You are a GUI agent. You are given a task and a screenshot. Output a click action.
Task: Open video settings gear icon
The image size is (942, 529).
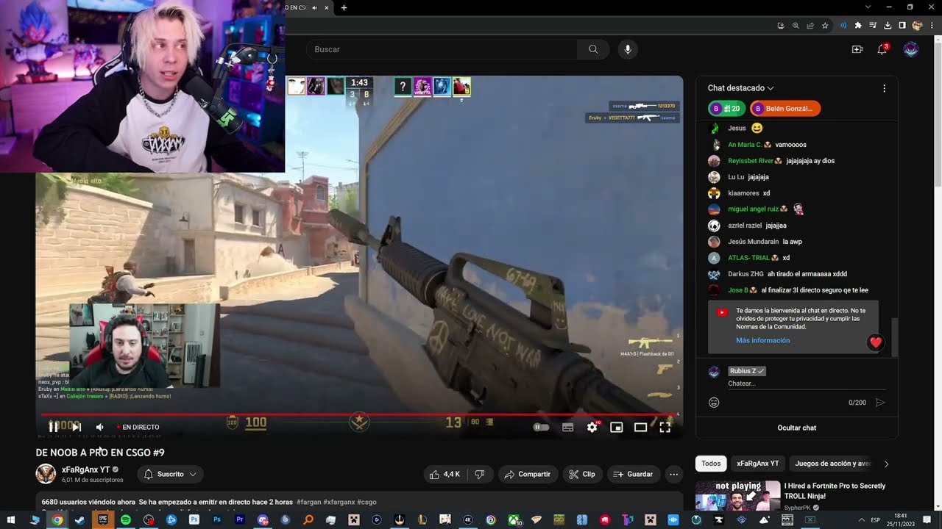pyautogui.click(x=592, y=427)
